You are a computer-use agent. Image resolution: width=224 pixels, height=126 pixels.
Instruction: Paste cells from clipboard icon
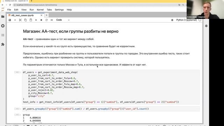(31, 20)
